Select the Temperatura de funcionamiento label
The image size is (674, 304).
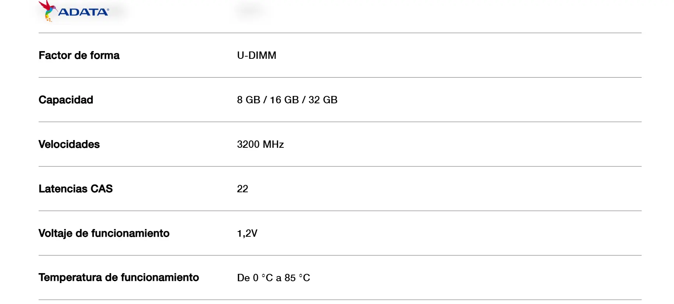pos(119,278)
